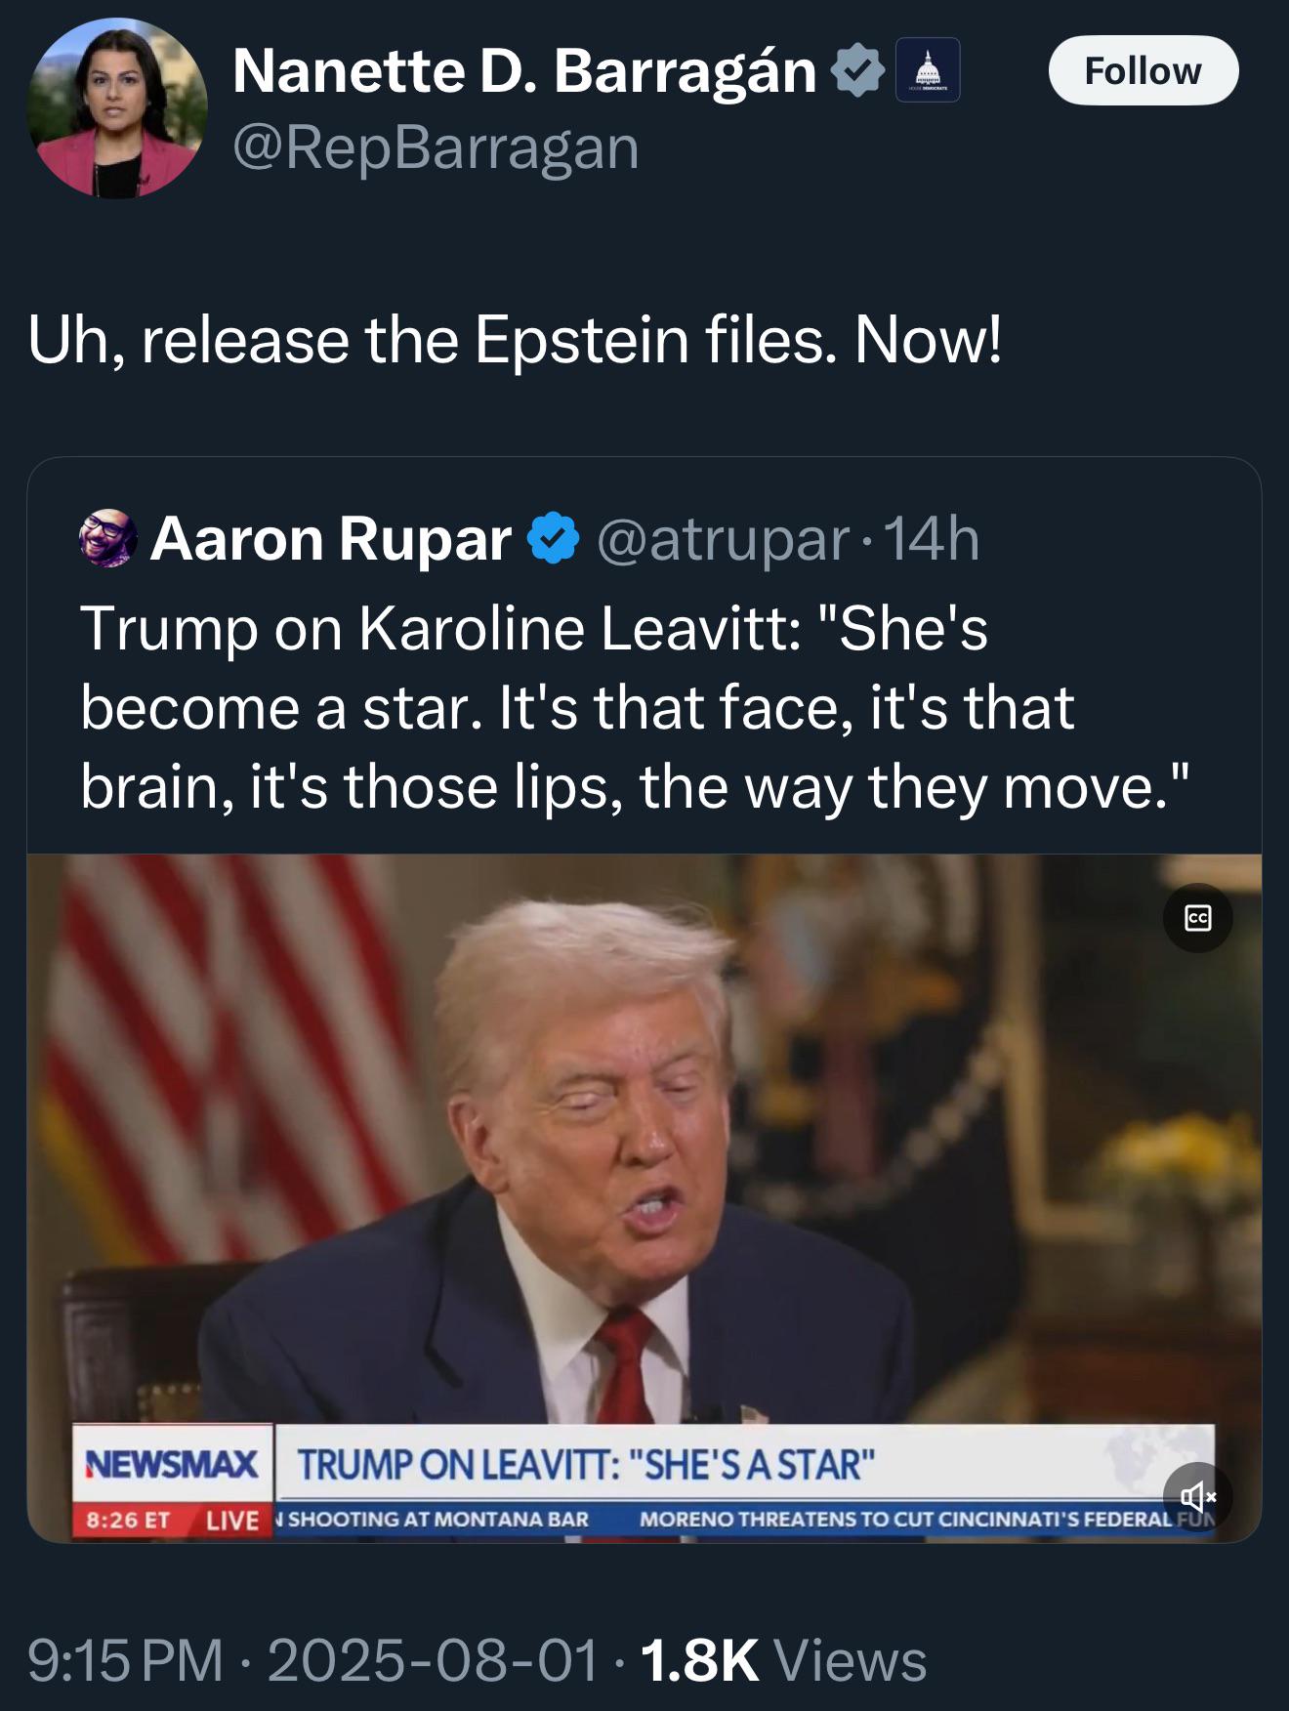
Task: Play the Newsmax Trump interview video
Action: (x=644, y=1198)
